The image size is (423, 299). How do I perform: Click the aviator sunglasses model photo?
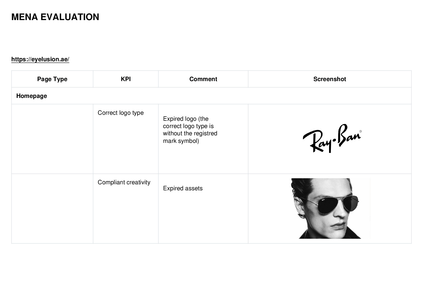point(330,208)
